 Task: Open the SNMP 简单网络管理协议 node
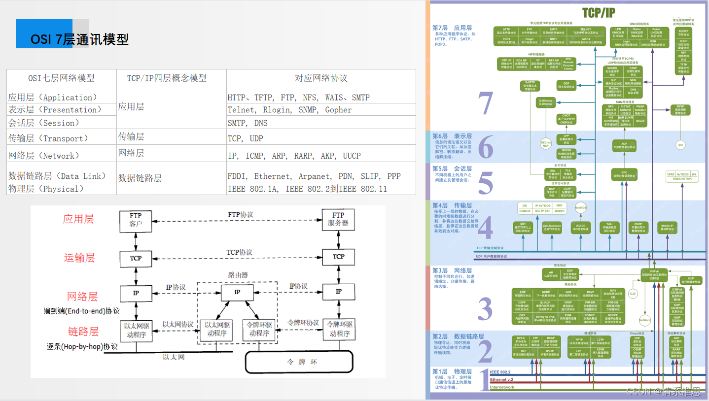[681, 109]
